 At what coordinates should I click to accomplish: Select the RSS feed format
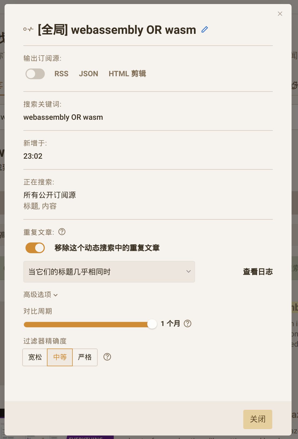tap(61, 74)
